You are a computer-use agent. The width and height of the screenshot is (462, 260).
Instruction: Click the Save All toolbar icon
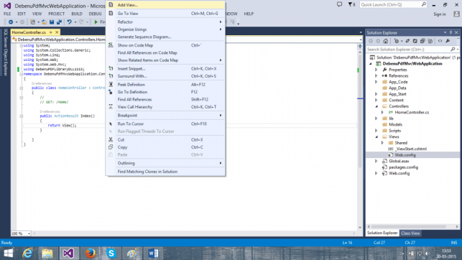point(59,22)
